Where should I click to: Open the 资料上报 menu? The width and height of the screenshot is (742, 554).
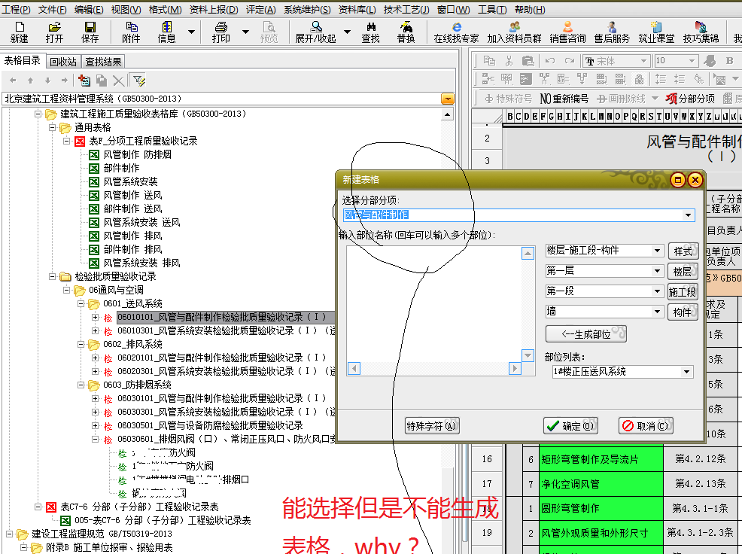point(213,9)
